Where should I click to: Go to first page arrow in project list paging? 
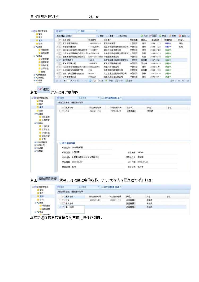[57, 81]
